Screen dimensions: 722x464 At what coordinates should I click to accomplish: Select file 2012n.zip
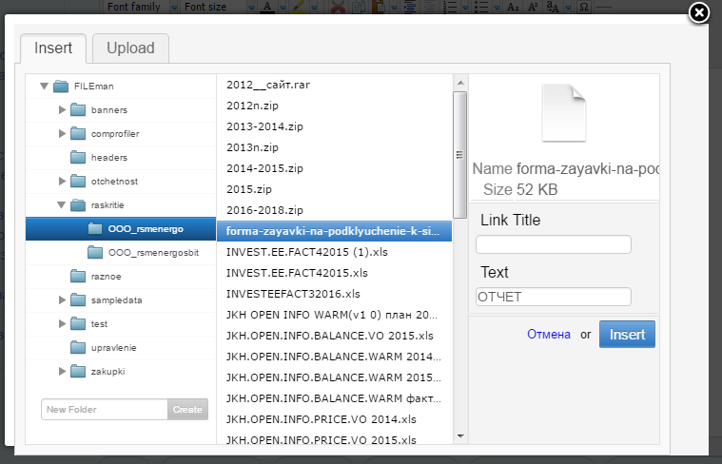click(x=334, y=106)
